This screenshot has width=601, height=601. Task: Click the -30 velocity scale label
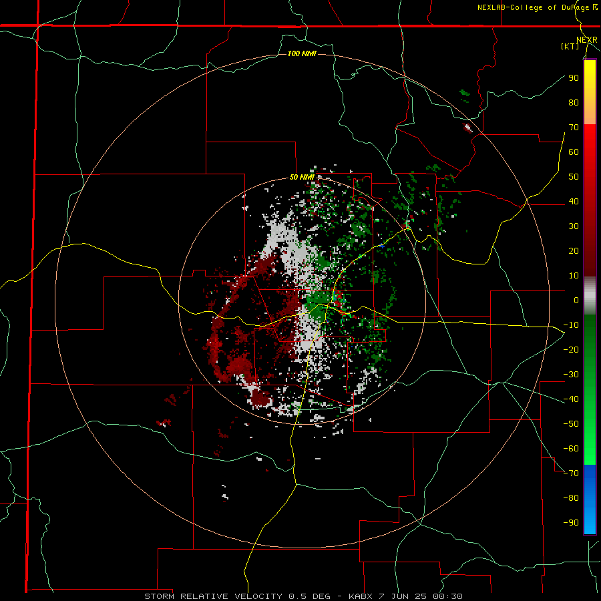571,375
